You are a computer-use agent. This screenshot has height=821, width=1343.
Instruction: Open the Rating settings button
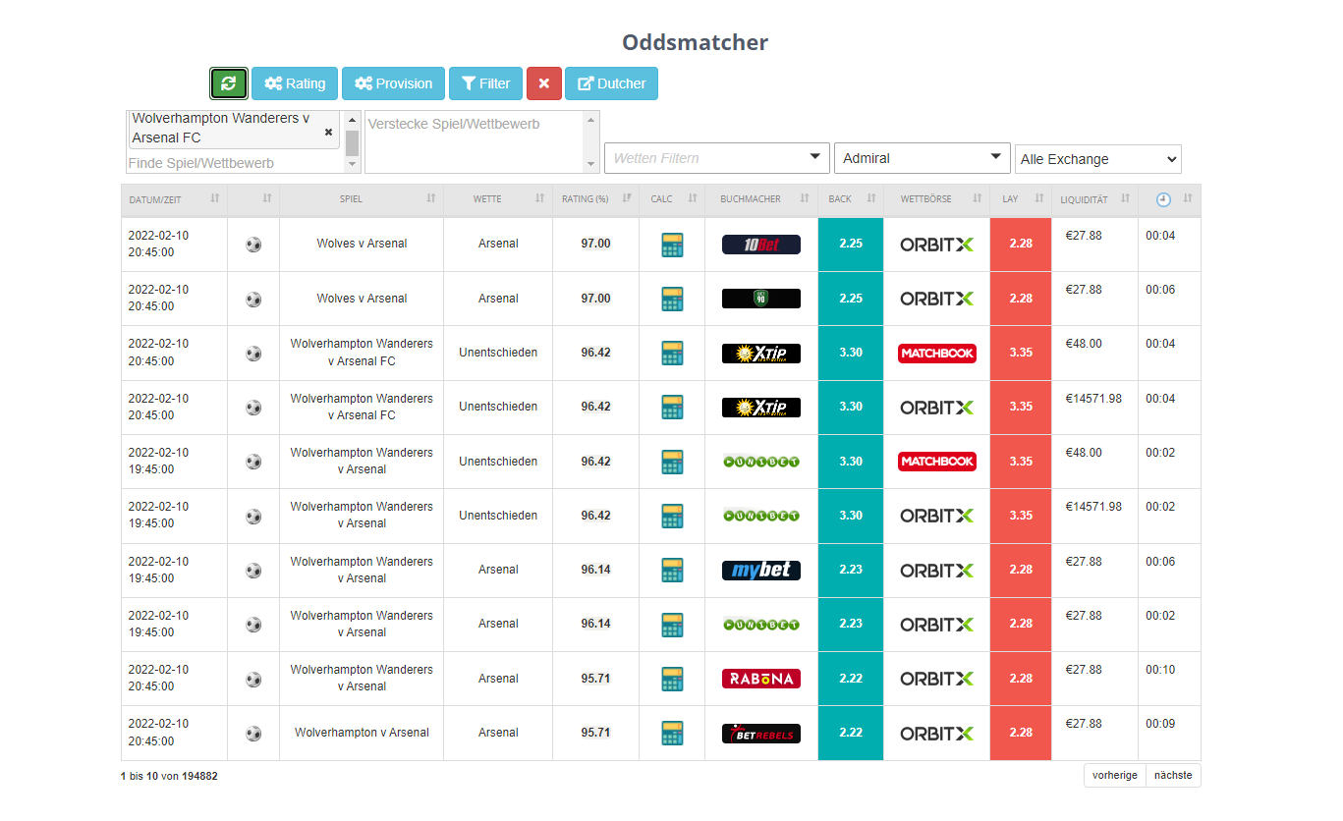click(295, 83)
